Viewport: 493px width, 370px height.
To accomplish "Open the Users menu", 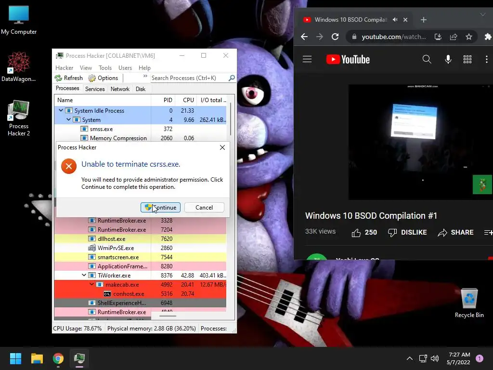I will tap(125, 67).
